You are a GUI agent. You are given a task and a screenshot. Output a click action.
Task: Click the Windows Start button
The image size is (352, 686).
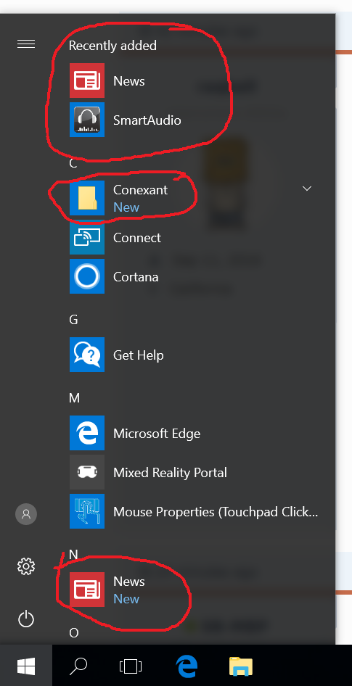pos(26,666)
